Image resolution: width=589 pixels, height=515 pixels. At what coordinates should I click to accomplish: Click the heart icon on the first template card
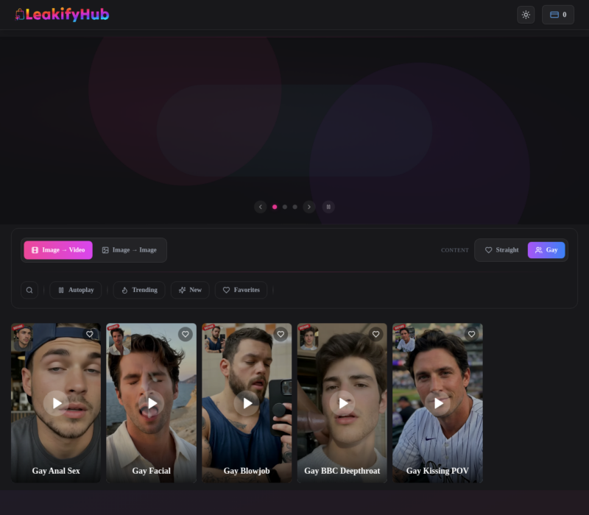coord(90,334)
